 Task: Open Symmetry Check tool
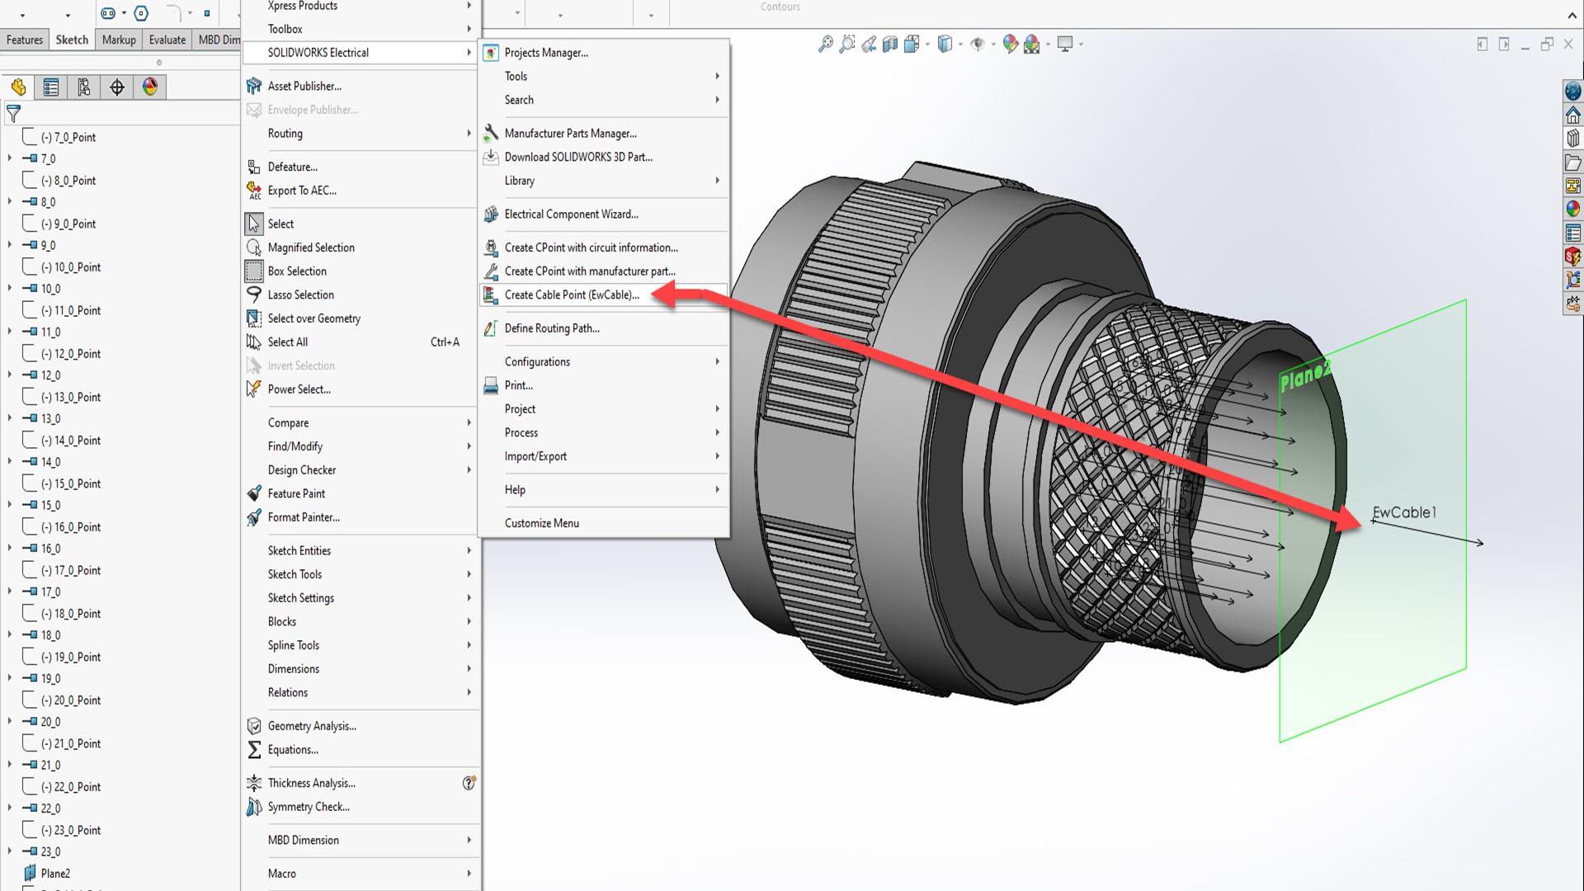click(x=308, y=806)
